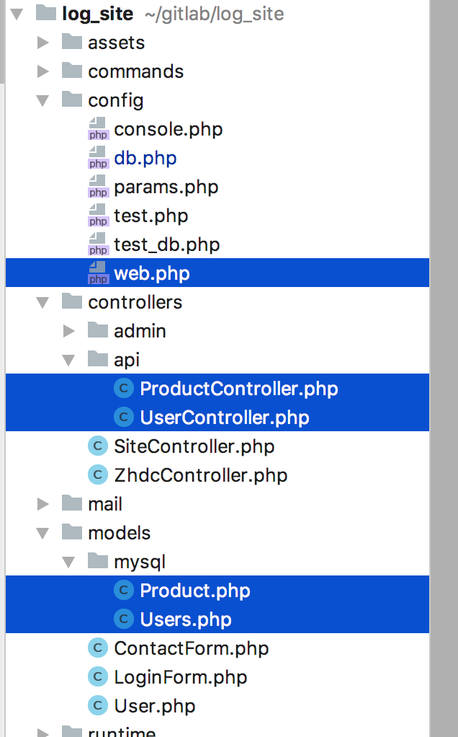Expand the admin folder arrow
Screen dimensions: 458x737
point(69,331)
